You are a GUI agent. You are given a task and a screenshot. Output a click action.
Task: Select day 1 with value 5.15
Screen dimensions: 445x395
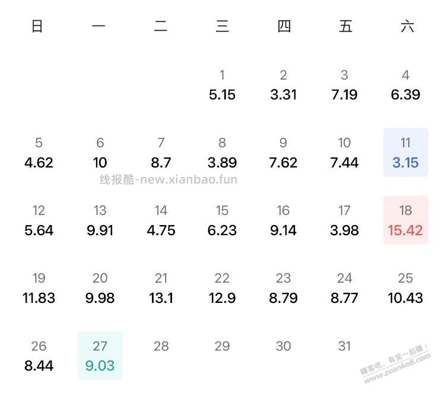click(x=223, y=85)
